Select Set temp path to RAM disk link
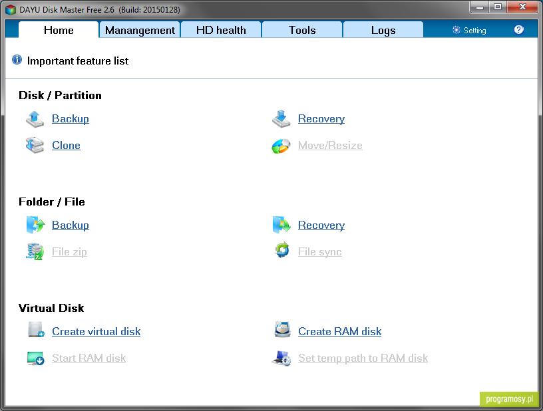 point(363,358)
